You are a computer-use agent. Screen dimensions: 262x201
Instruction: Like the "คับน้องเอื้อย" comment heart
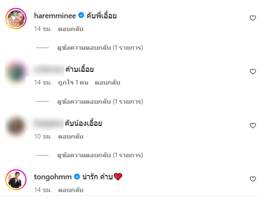[253, 125]
